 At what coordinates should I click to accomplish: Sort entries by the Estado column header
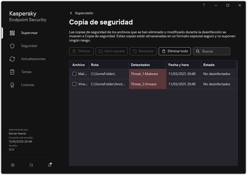[x=209, y=64]
